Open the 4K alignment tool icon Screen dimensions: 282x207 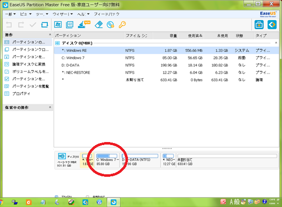(69, 25)
